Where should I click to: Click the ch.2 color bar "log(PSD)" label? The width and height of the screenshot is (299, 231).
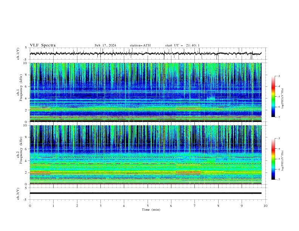(283, 161)
